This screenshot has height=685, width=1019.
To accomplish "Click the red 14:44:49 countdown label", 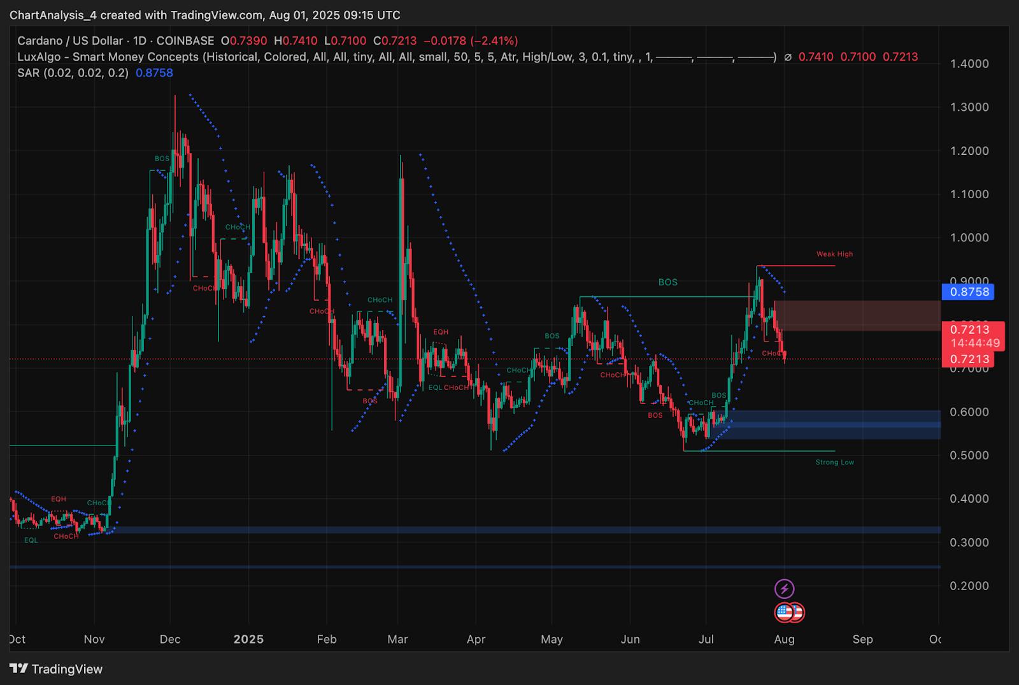I will (x=974, y=343).
